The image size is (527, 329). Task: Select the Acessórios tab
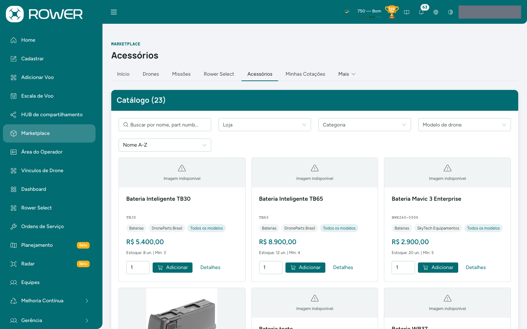260,74
